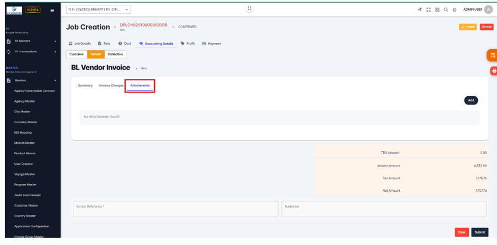Collapse the sidebar with hamburger icon

[52, 10]
